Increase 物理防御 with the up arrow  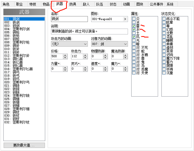tap(105, 55)
